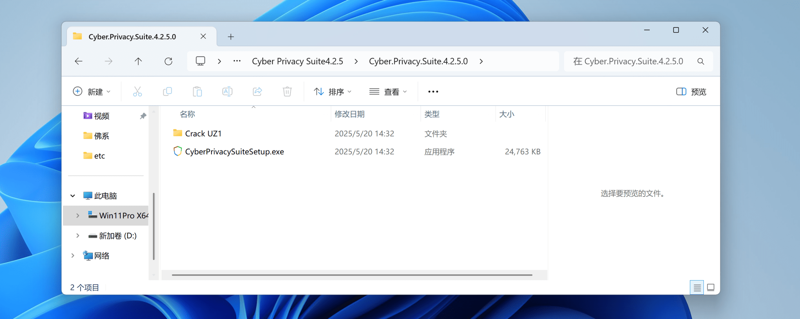Click the Copy icon in toolbar

pyautogui.click(x=167, y=92)
